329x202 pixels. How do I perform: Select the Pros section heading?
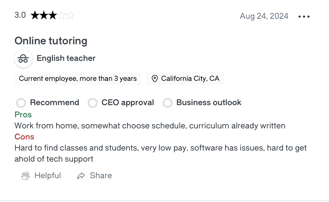(x=23, y=115)
